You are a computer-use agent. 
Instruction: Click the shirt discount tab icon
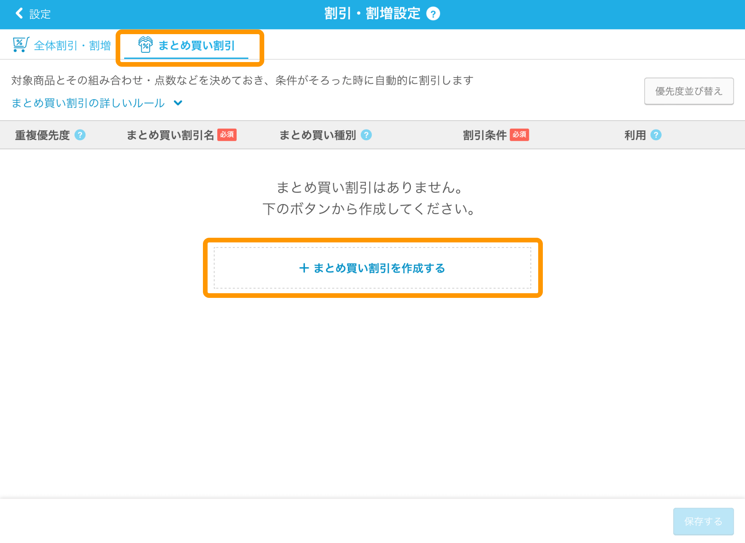click(x=146, y=45)
